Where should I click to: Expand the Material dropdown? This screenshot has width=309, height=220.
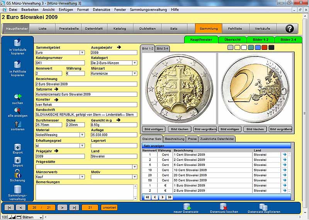[x=82, y=135]
